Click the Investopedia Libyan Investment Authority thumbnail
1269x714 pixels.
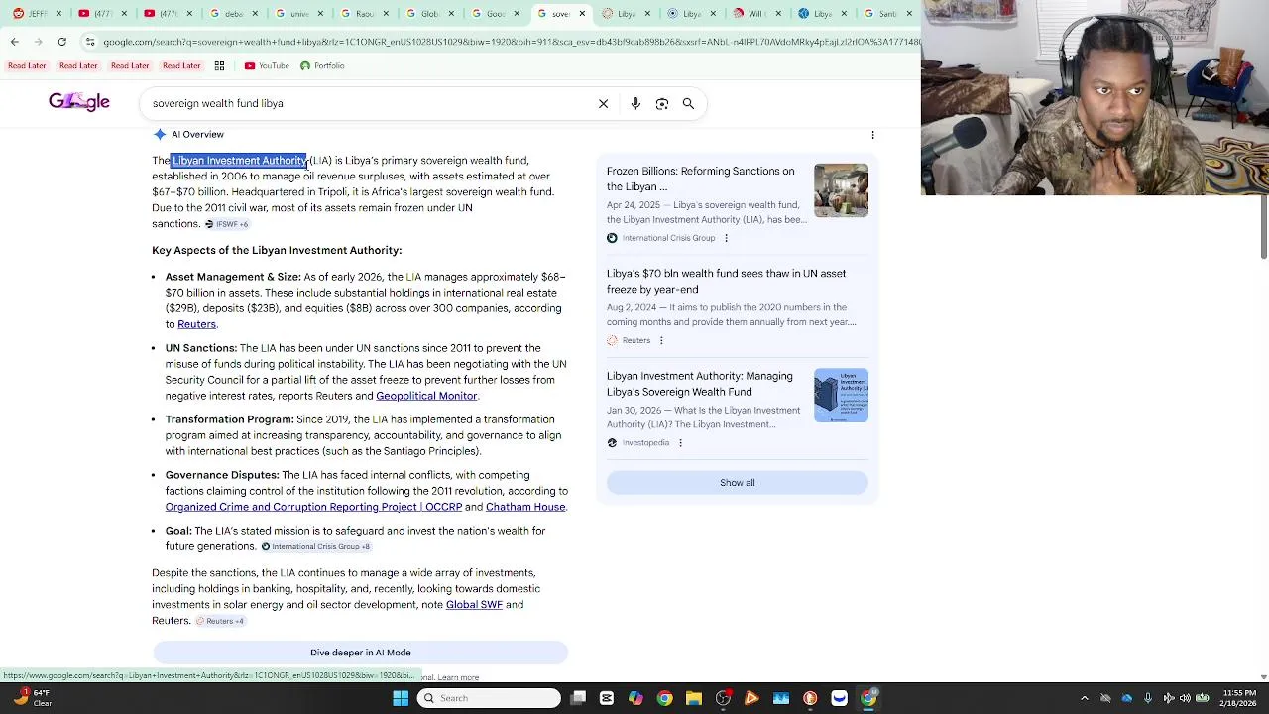[x=841, y=396]
